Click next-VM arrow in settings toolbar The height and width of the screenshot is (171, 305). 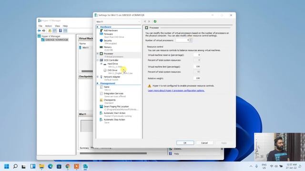tap(149, 21)
